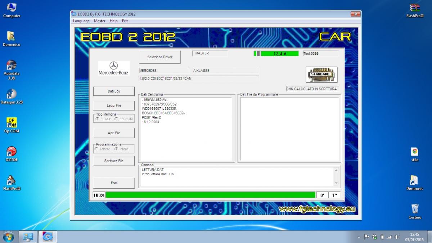Open the stilo Chrome shortcut
Screen dimensions: 432x243
415,154
